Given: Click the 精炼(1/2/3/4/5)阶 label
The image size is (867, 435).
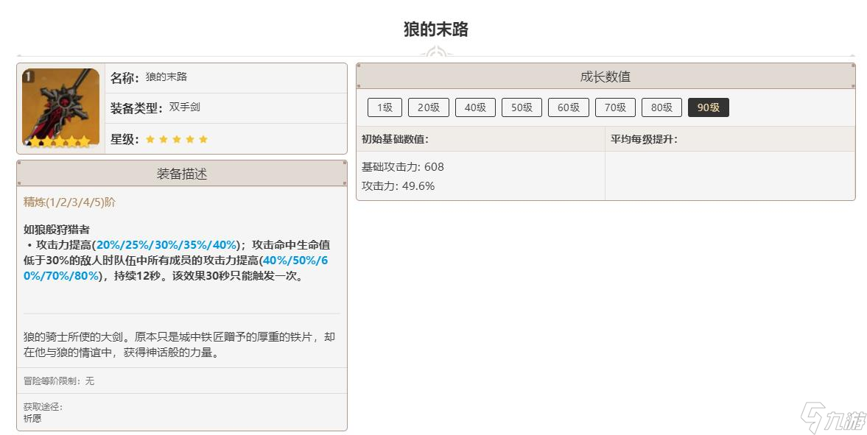Looking at the screenshot, I should click(70, 202).
